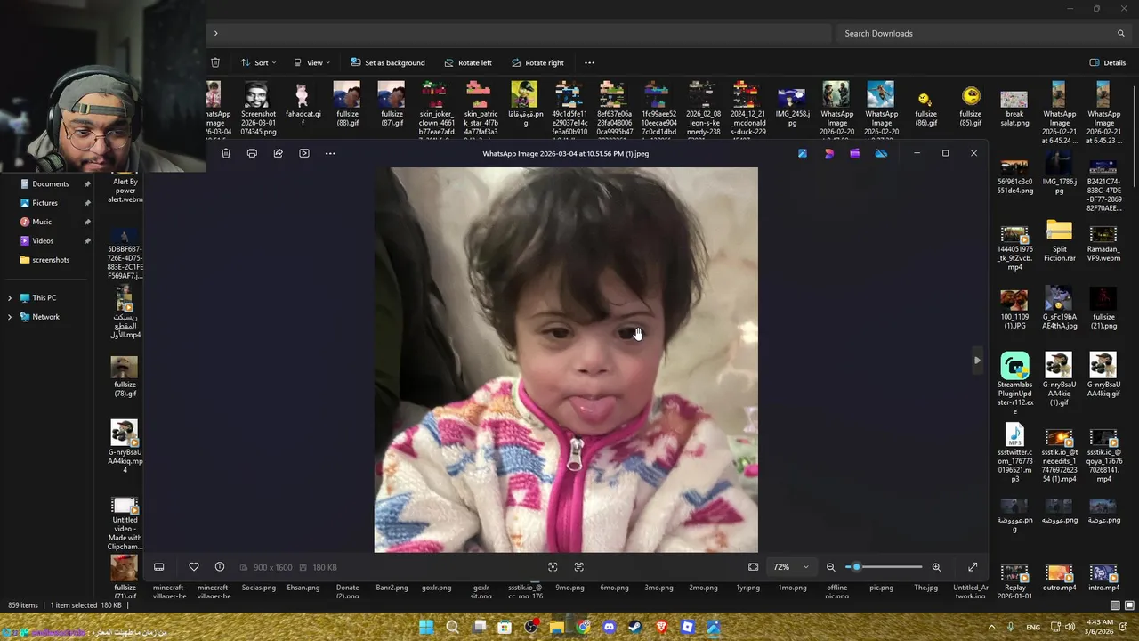This screenshot has height=641, width=1139.
Task: Open Chrome from the taskbar
Action: 583,628
